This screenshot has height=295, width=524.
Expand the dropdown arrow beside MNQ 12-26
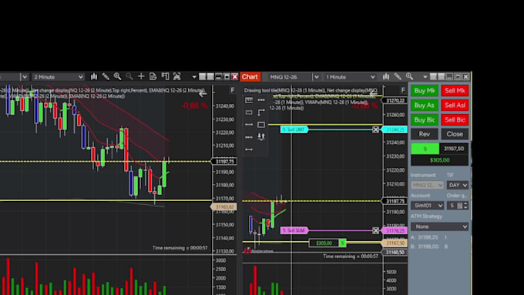[316, 77]
